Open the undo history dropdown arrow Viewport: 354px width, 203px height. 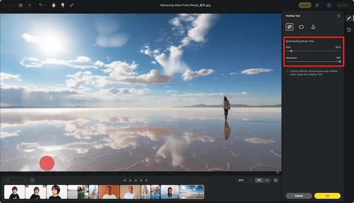[x=45, y=5]
